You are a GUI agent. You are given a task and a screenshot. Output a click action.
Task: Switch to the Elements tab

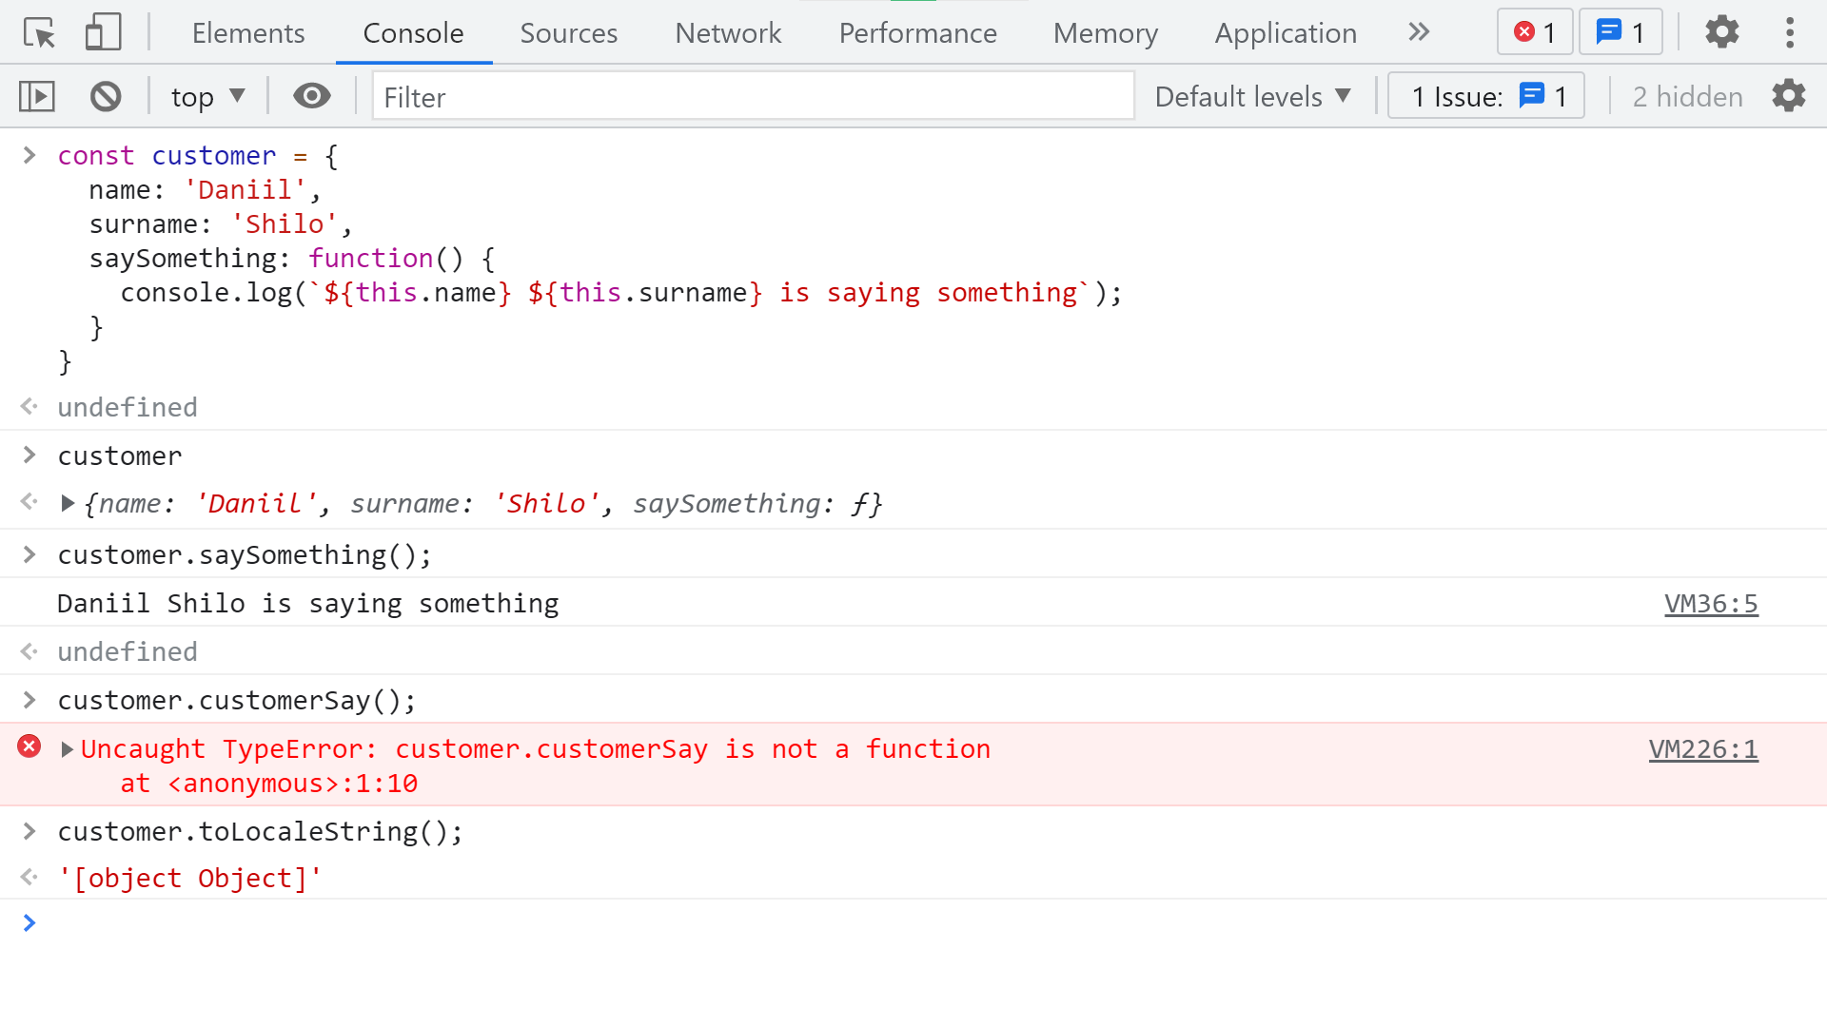coord(248,33)
